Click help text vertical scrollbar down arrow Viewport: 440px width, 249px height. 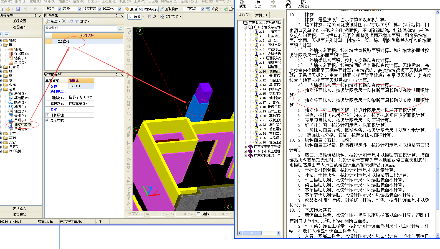pyautogui.click(x=438, y=235)
